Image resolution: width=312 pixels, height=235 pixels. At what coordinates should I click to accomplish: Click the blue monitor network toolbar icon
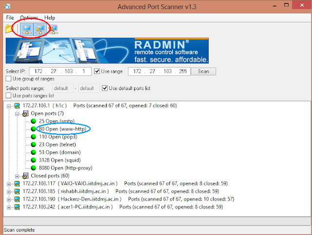point(27,29)
